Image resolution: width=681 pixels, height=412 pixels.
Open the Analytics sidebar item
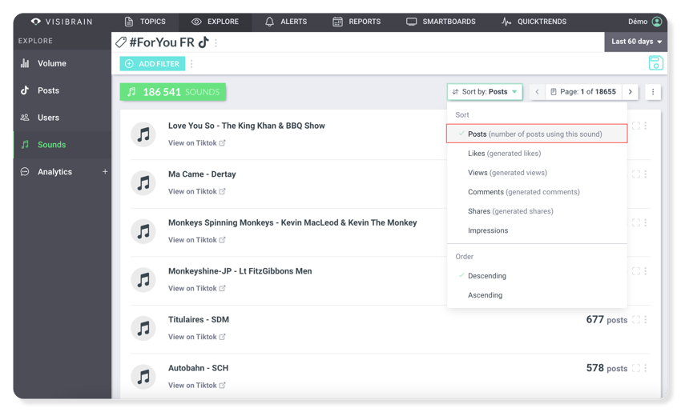(x=54, y=172)
